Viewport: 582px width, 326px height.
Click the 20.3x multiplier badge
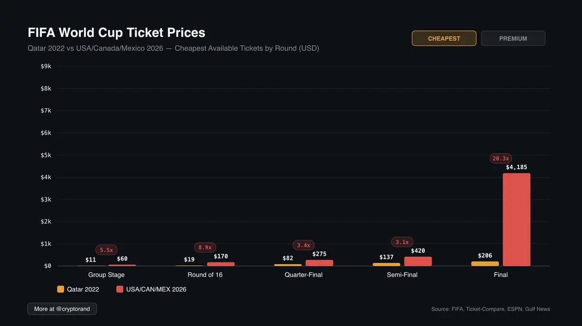(x=501, y=158)
